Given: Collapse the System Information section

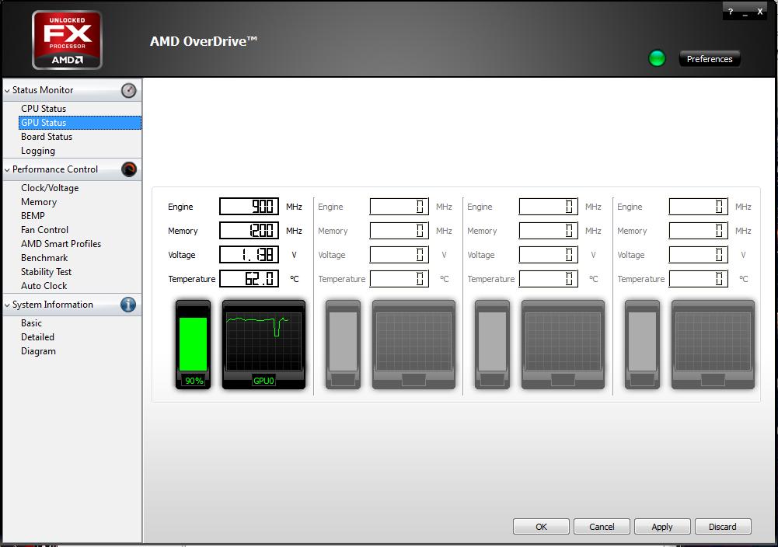Looking at the screenshot, I should coord(7,305).
